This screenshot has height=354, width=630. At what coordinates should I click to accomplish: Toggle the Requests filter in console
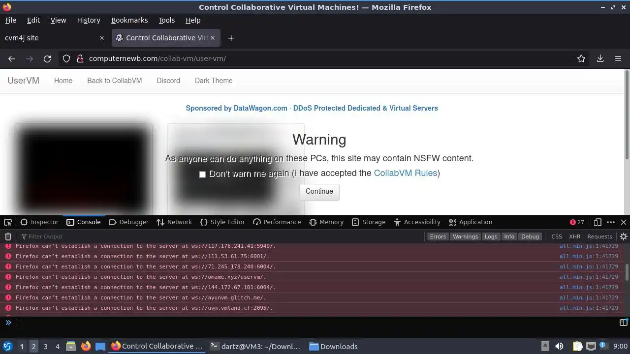pyautogui.click(x=599, y=236)
